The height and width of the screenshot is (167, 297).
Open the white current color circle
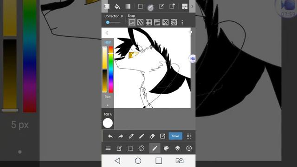click(x=108, y=123)
